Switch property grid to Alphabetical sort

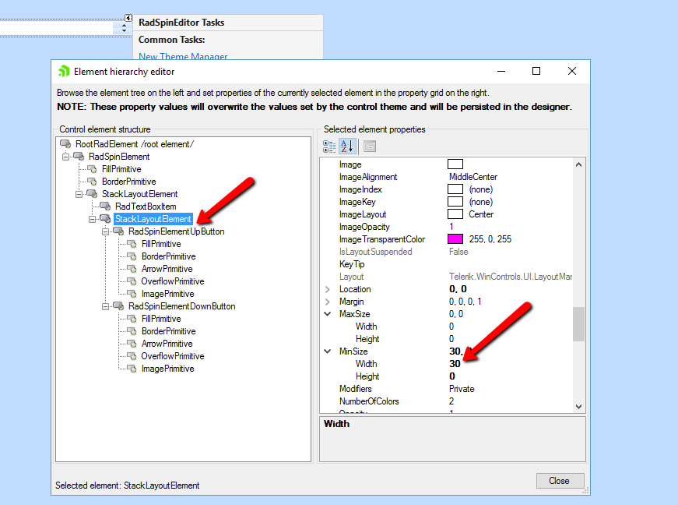tap(347, 147)
